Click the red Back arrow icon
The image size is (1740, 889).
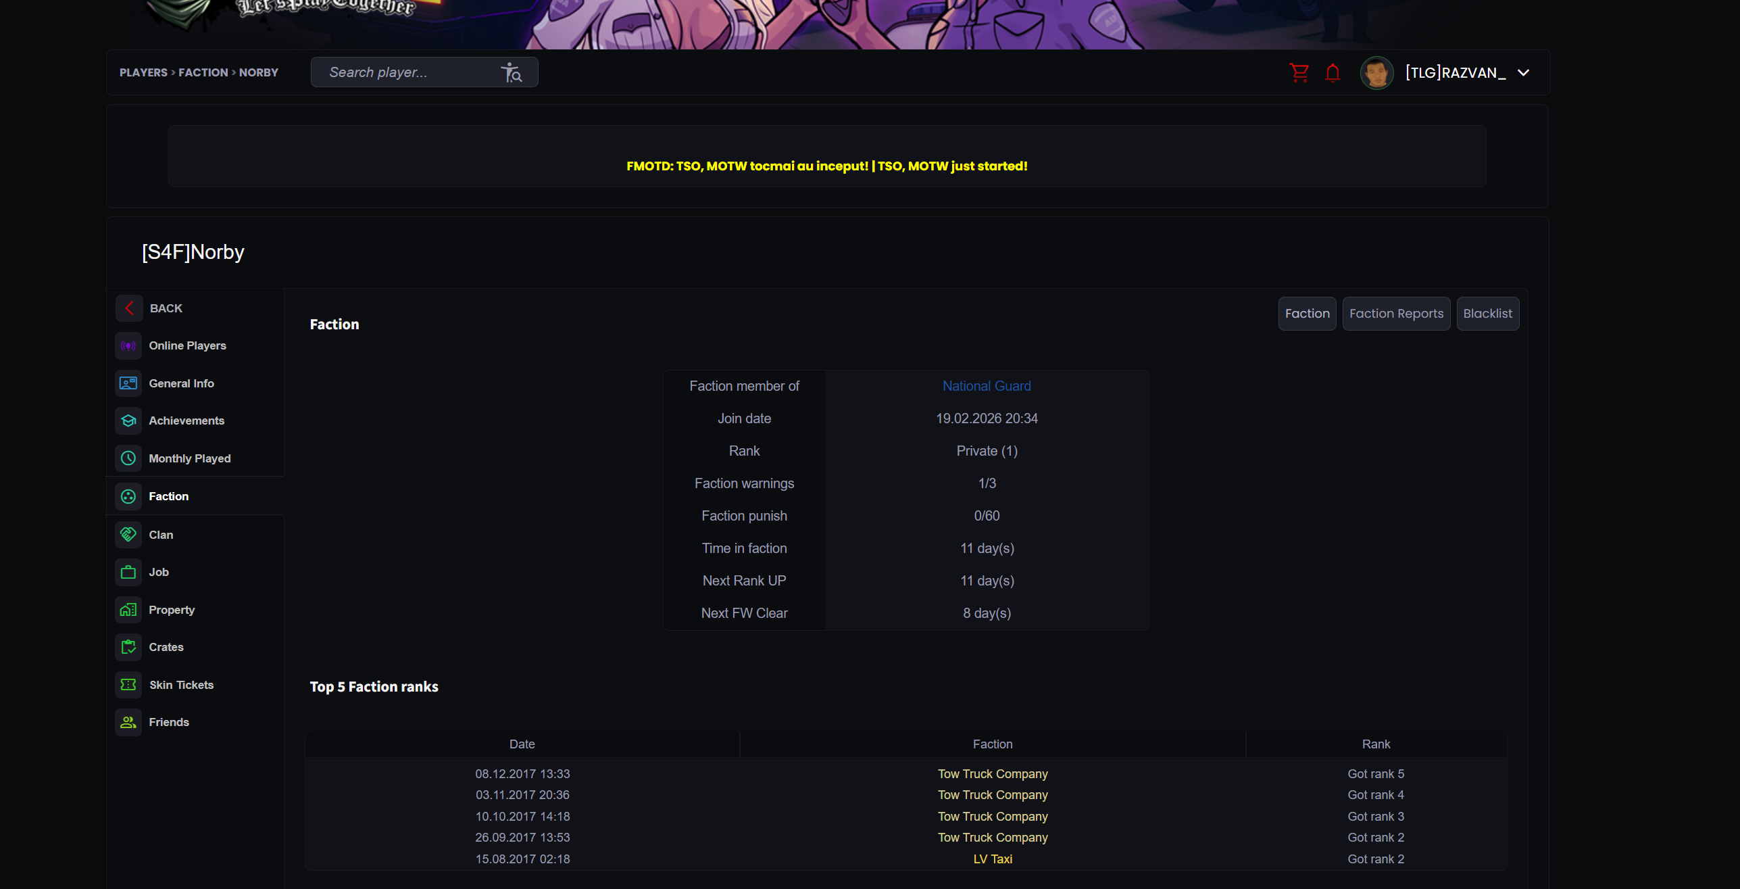click(129, 308)
